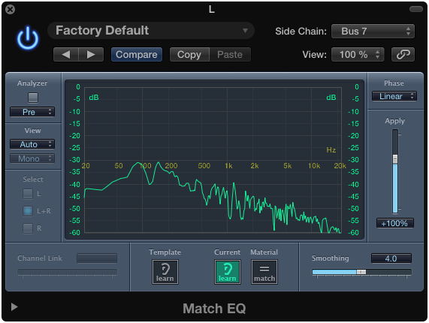Image resolution: width=429 pixels, height=323 pixels.
Task: Click the Match EQ plugin title
Action: (x=214, y=309)
